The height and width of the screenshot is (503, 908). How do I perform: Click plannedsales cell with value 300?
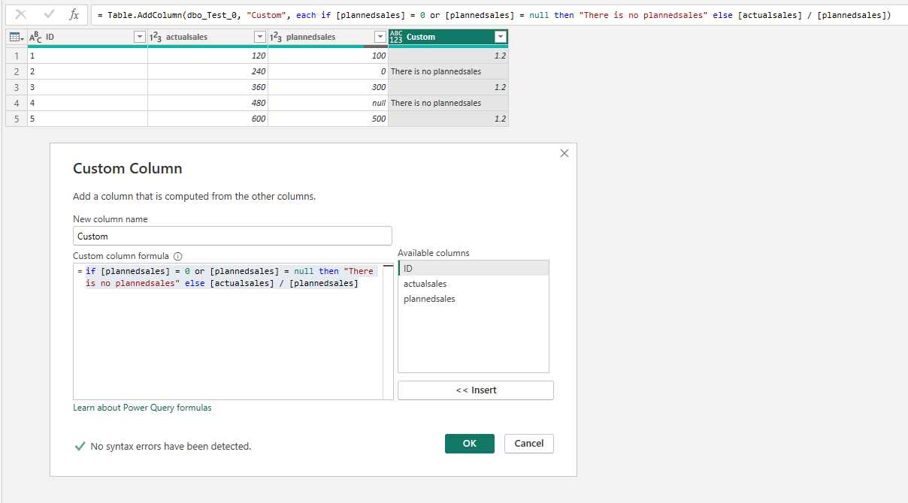(x=328, y=87)
